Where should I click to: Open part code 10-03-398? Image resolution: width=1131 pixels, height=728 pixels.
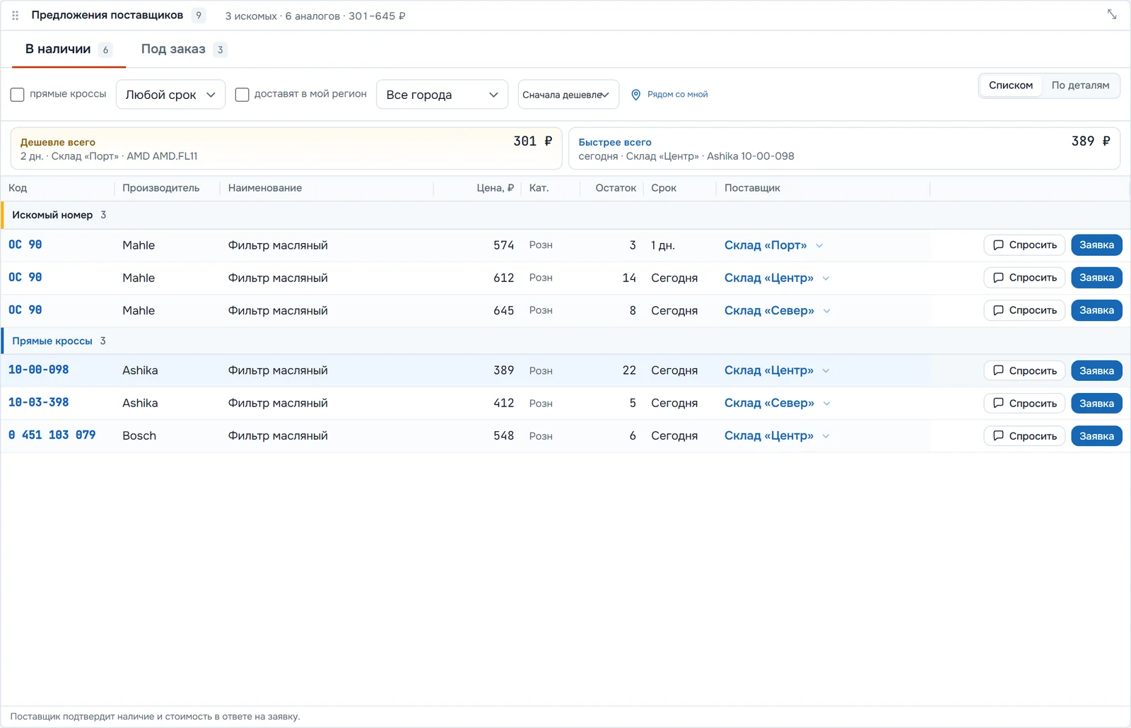click(39, 402)
